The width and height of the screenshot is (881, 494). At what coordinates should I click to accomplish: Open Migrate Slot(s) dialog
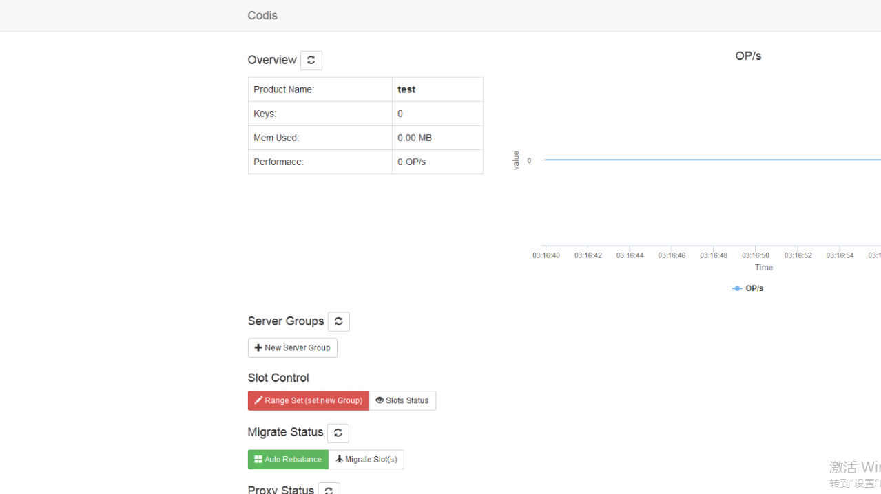coord(366,460)
